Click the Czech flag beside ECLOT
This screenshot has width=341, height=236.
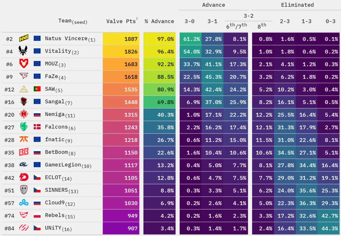click(x=37, y=177)
